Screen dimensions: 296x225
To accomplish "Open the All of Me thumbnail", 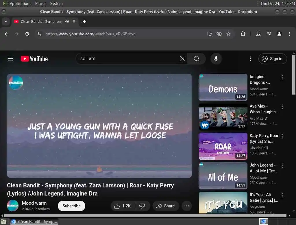I will (223, 176).
